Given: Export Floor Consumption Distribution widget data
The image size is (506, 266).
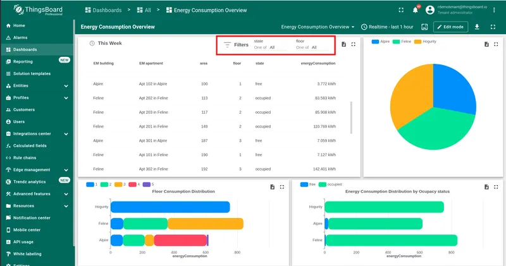Looking at the screenshot, I should 273,187.
